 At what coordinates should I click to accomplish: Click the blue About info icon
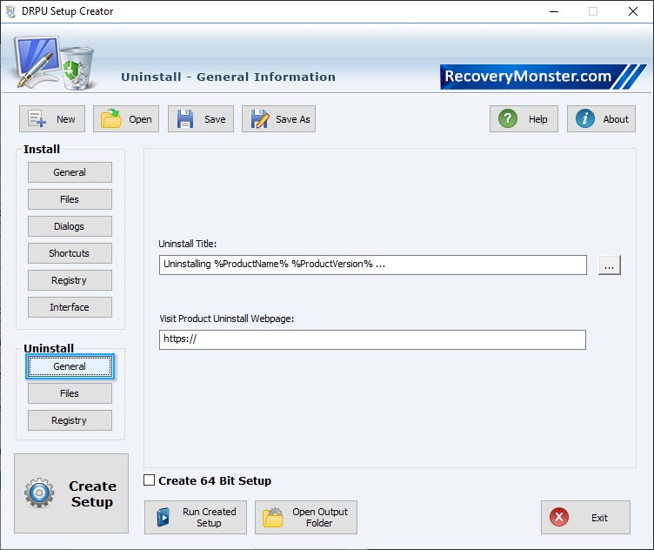(584, 118)
